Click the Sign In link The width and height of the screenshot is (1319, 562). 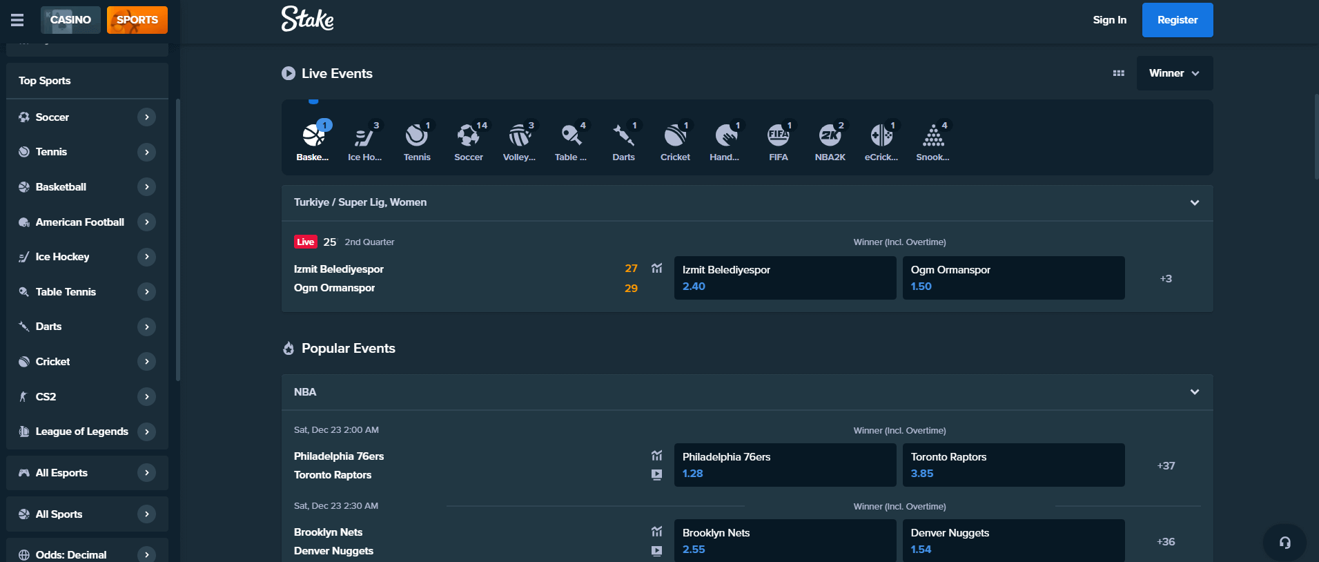click(1109, 20)
